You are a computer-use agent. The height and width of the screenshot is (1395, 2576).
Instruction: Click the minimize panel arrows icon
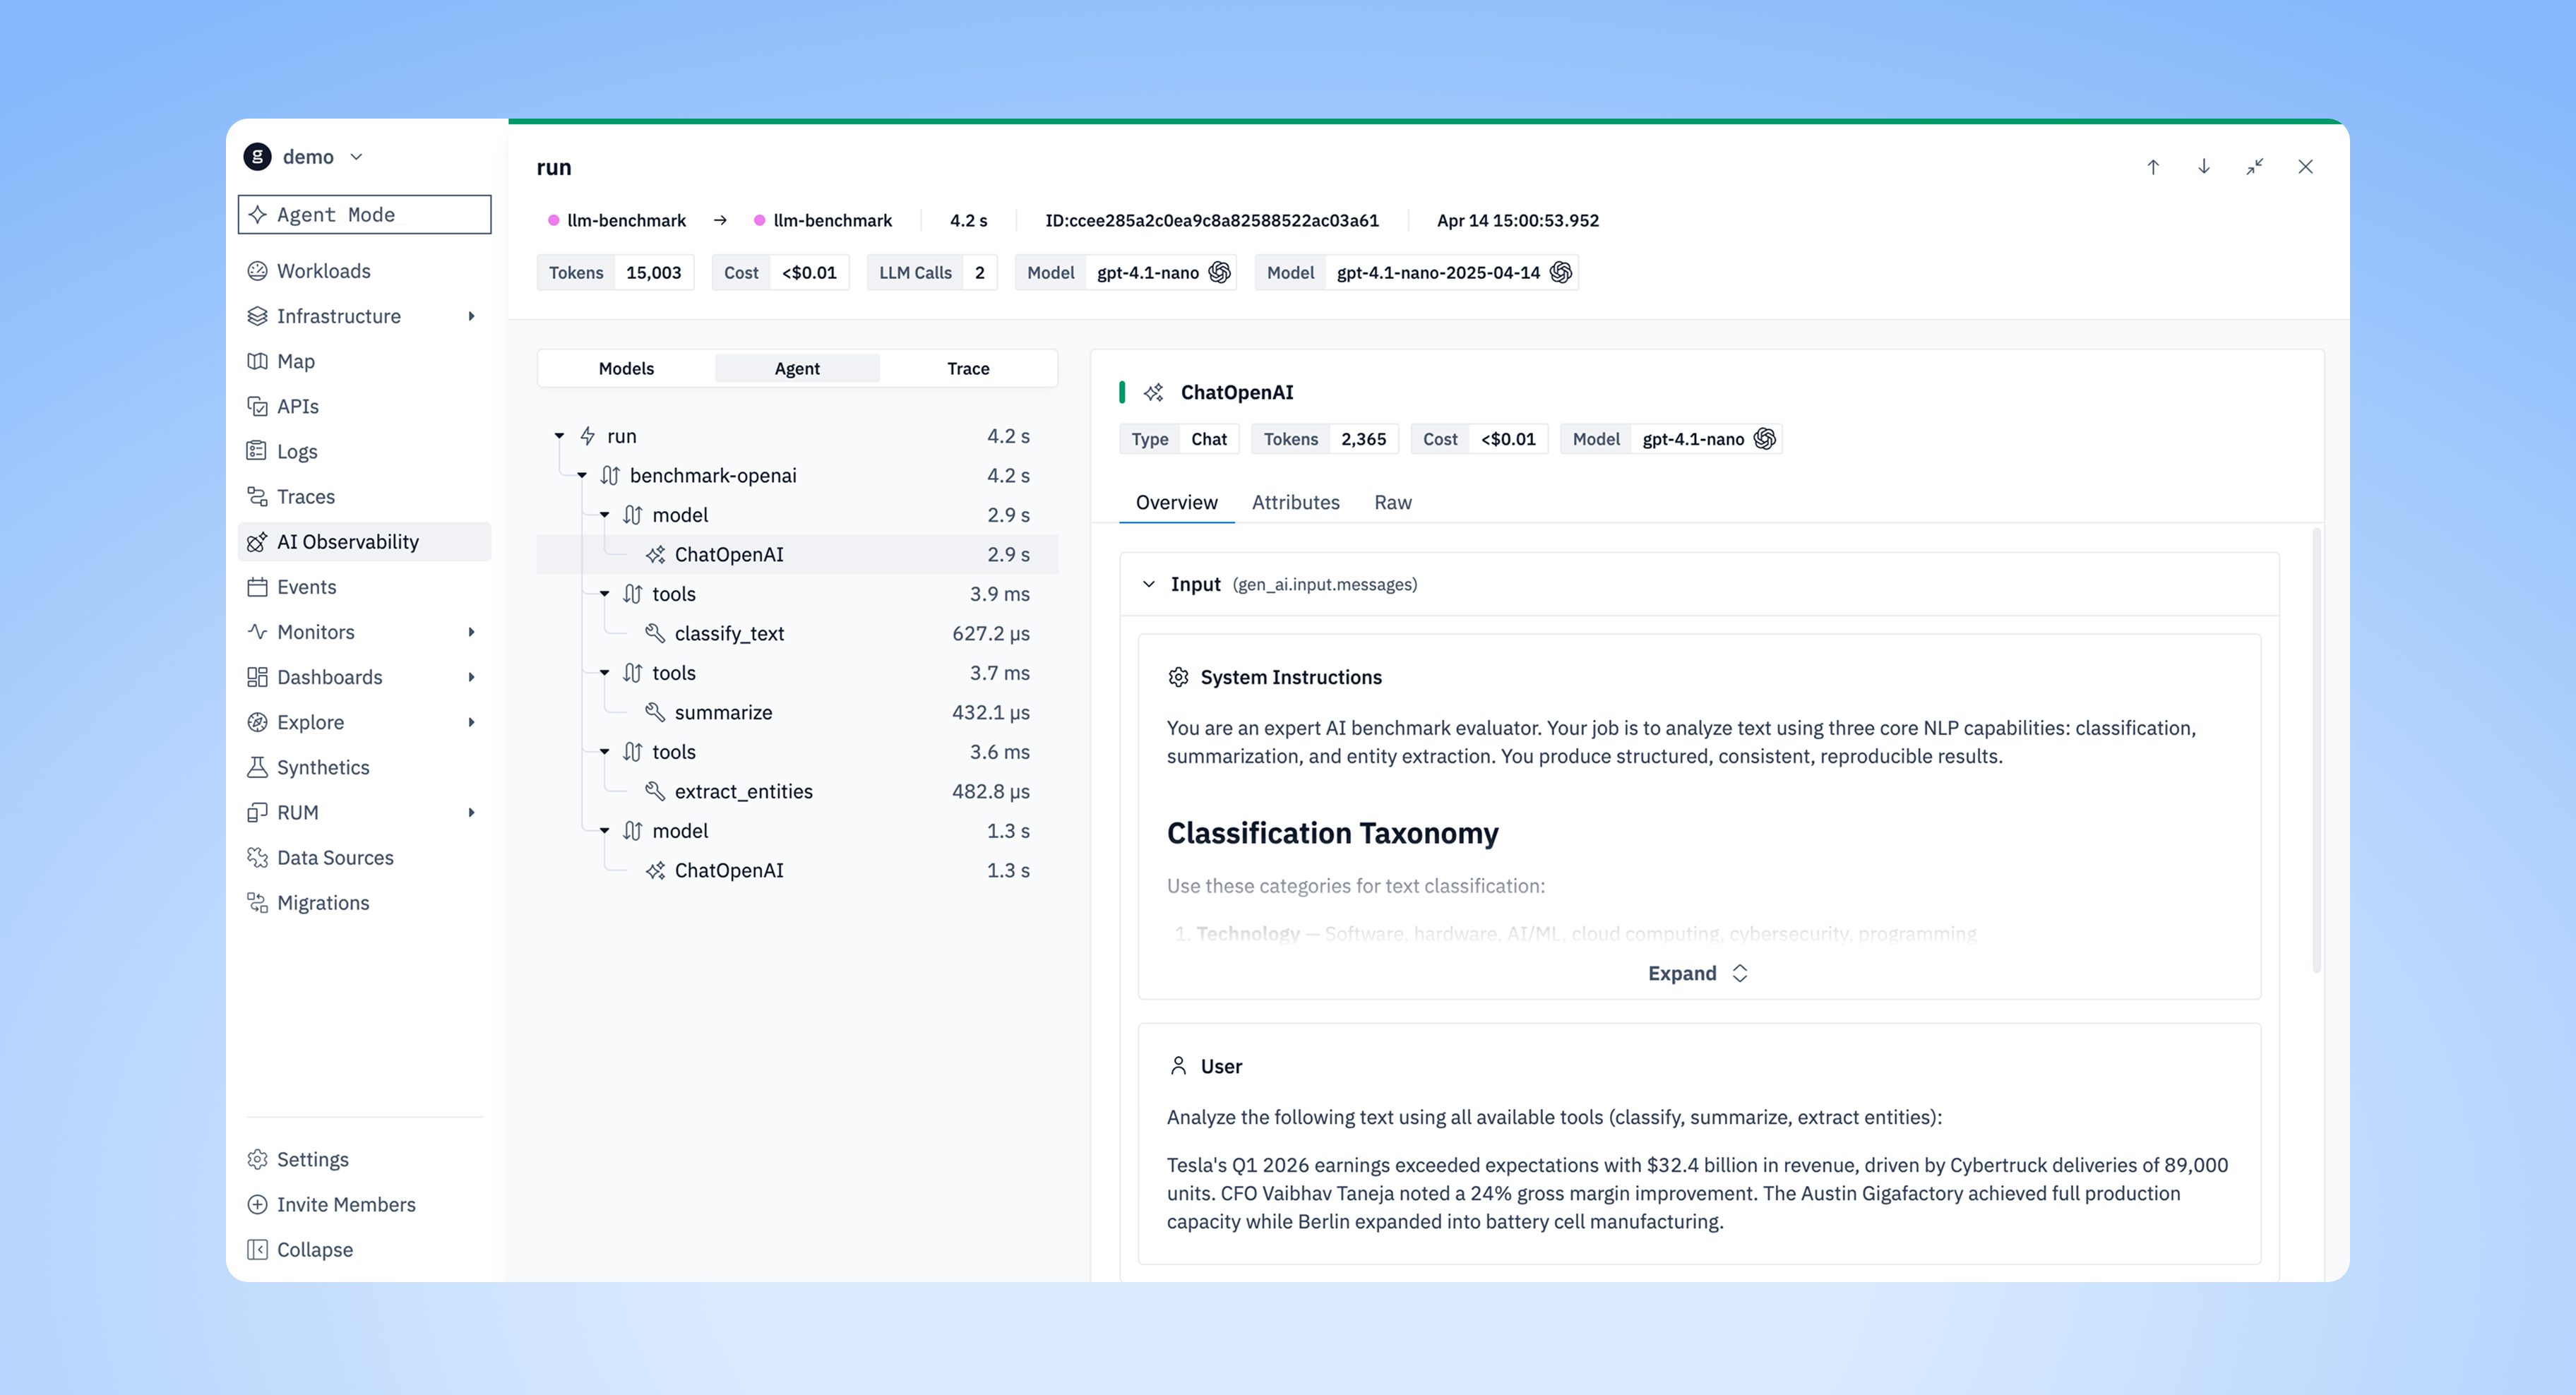tap(2254, 167)
